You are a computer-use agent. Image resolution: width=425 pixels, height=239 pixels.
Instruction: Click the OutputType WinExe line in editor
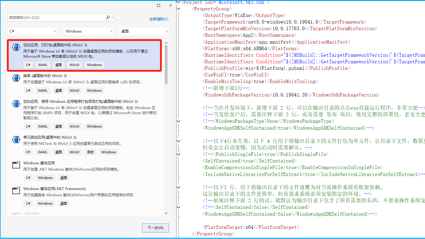pyautogui.click(x=244, y=15)
